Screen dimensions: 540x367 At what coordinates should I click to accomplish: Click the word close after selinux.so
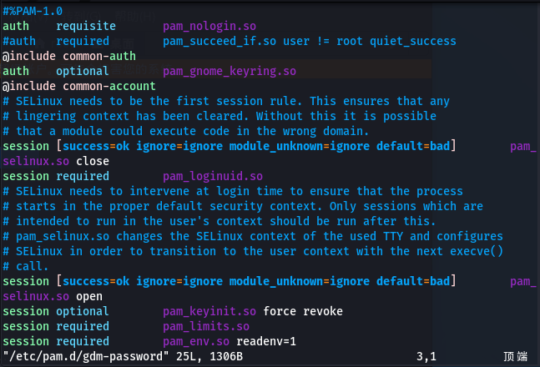pos(93,161)
